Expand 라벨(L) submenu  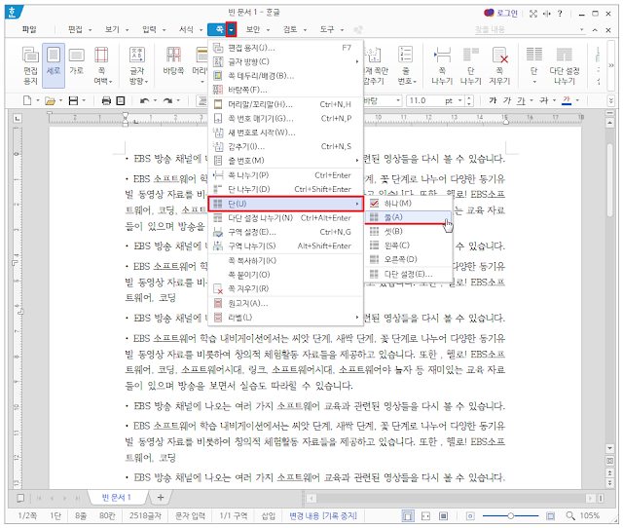(285, 318)
